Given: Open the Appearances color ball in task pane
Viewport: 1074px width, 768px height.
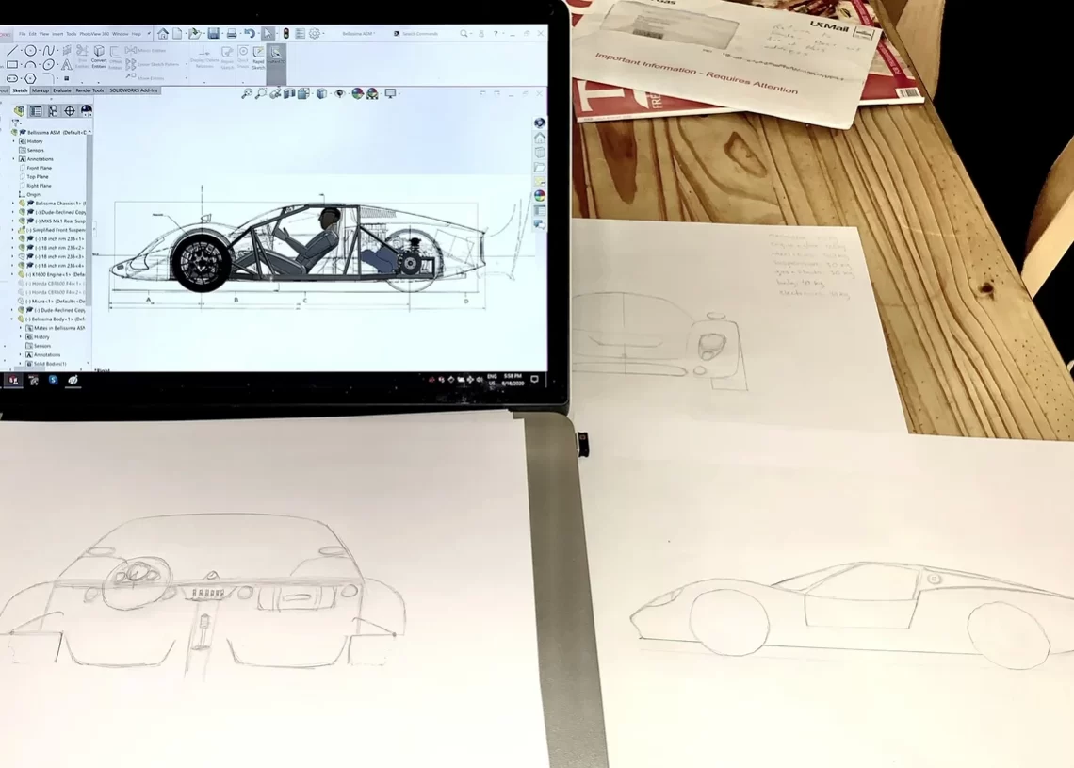Looking at the screenshot, I should pyautogui.click(x=540, y=195).
